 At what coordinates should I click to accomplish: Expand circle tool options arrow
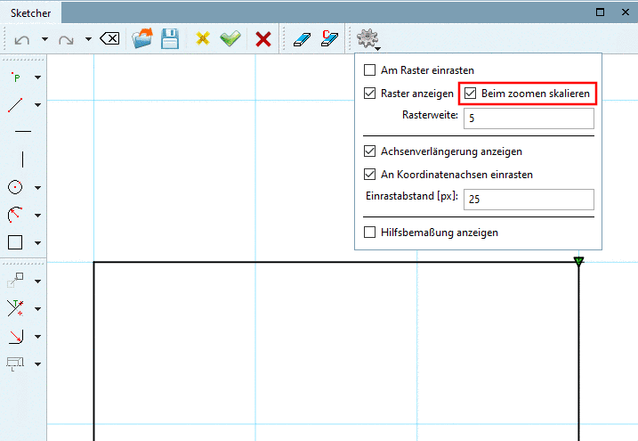38,188
